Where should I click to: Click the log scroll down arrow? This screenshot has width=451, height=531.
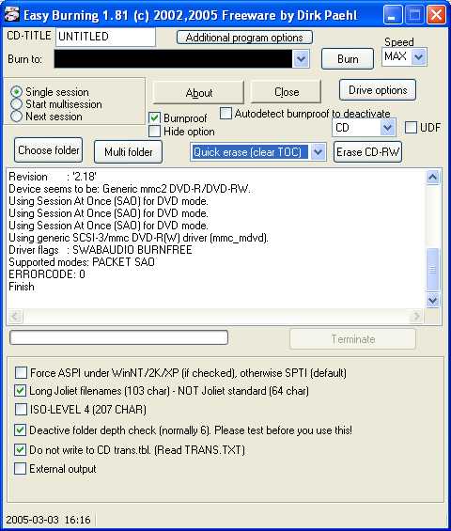tap(433, 300)
